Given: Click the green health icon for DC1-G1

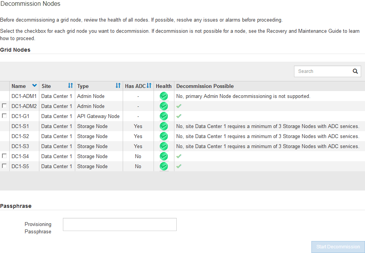Looking at the screenshot, I should (164, 116).
